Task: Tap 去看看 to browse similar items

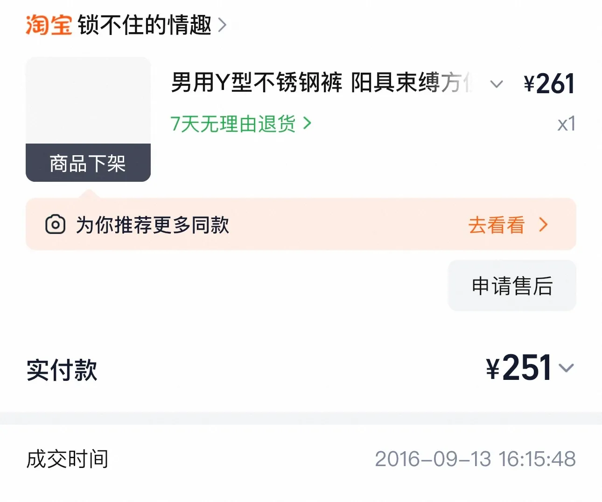Action: click(497, 225)
